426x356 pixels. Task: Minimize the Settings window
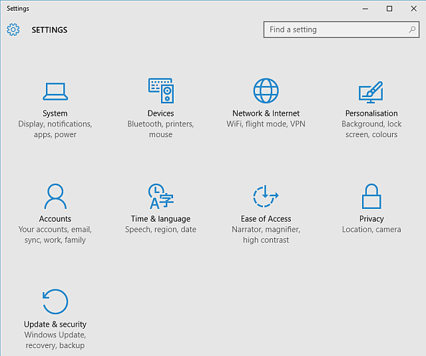365,9
